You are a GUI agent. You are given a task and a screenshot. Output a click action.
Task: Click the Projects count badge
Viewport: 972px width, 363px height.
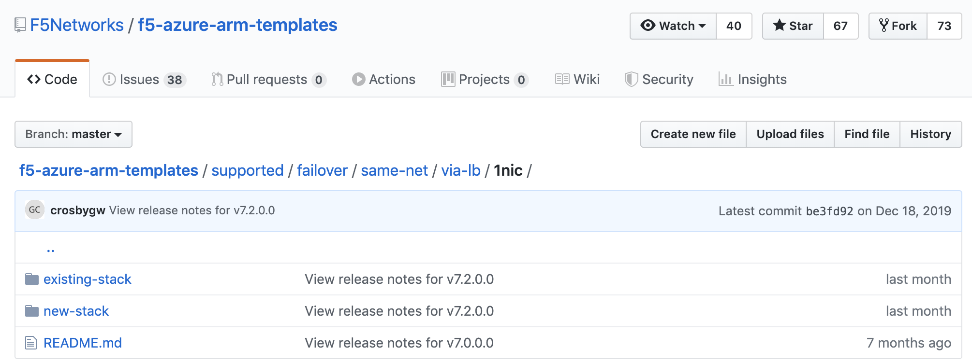tap(521, 80)
